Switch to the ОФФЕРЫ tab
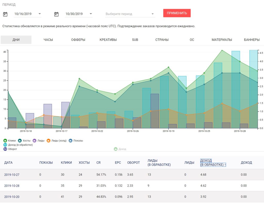Image resolution: width=264 pixels, height=203 pixels. coord(78,40)
